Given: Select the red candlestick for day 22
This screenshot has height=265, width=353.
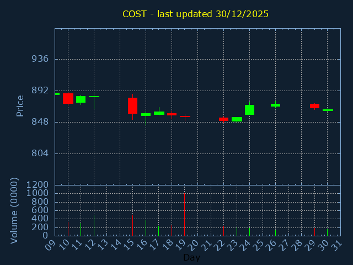Looking at the screenshot, I should [223, 119].
